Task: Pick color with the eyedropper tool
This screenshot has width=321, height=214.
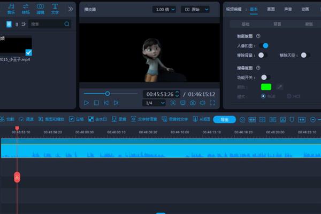Action: (x=280, y=87)
